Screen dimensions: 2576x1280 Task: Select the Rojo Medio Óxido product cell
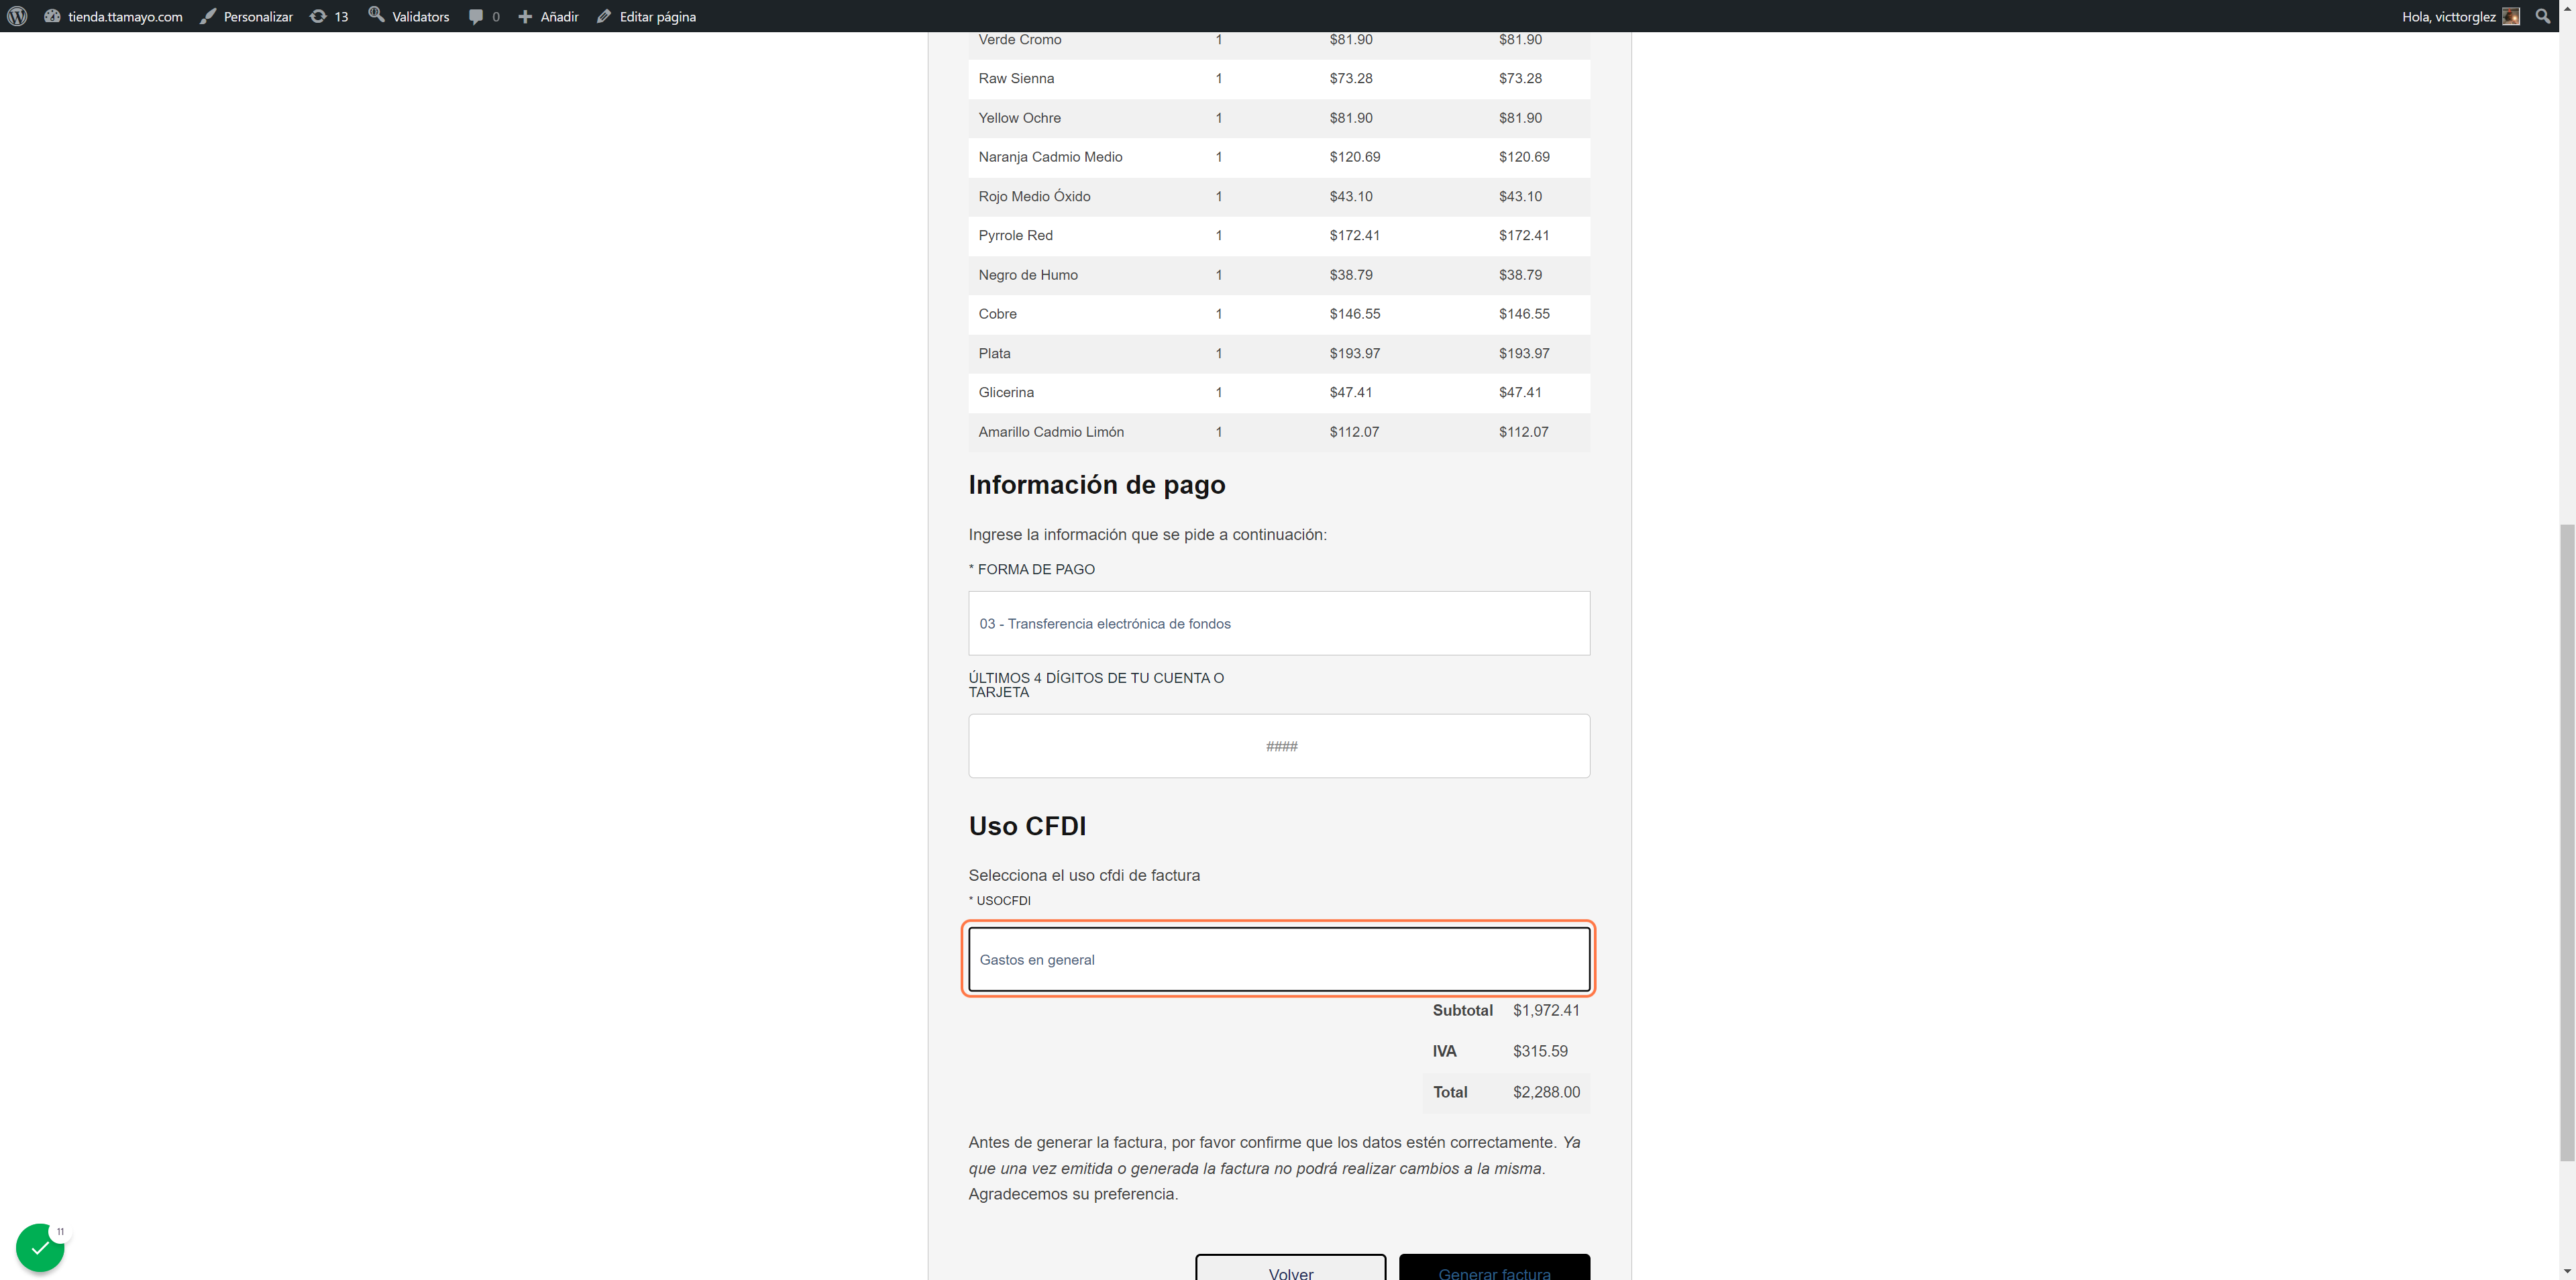[1034, 197]
